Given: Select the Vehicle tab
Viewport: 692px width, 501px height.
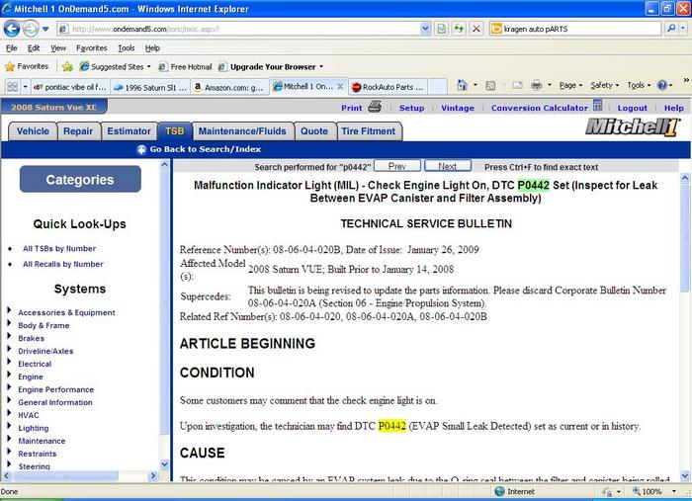Looking at the screenshot, I should [33, 131].
